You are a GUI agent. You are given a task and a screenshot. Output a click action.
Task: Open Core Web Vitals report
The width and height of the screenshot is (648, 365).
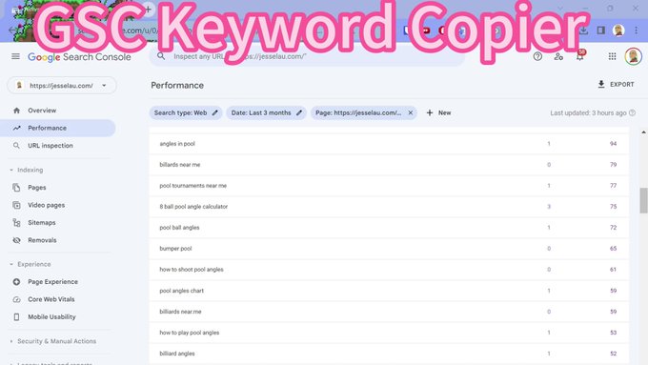tap(51, 299)
